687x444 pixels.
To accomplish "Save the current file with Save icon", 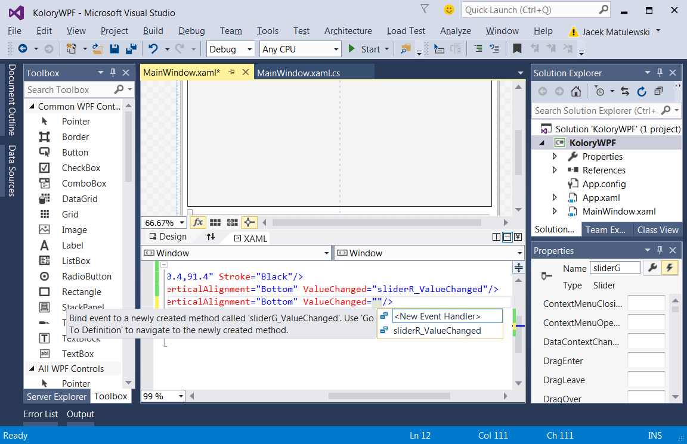I will (114, 49).
